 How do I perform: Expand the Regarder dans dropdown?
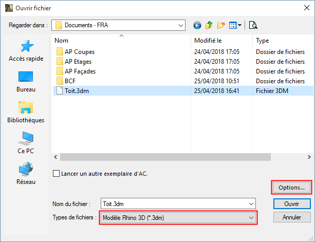[180, 25]
